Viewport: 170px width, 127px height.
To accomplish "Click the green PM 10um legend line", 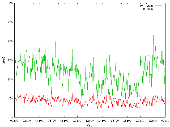I will click(x=158, y=9).
